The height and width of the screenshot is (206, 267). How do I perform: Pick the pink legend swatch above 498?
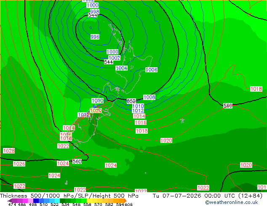click(x=30, y=201)
